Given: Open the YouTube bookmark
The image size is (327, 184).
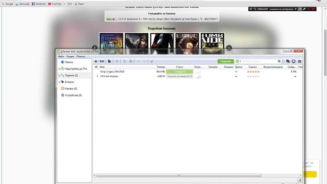Looking at the screenshot, I should click(x=55, y=4).
